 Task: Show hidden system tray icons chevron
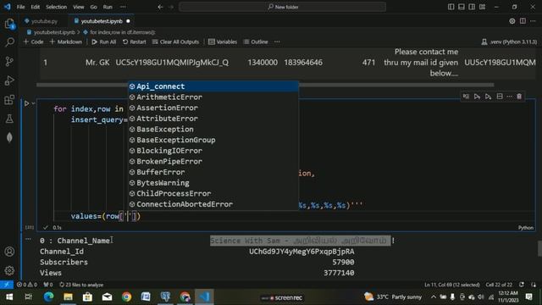coord(433,297)
